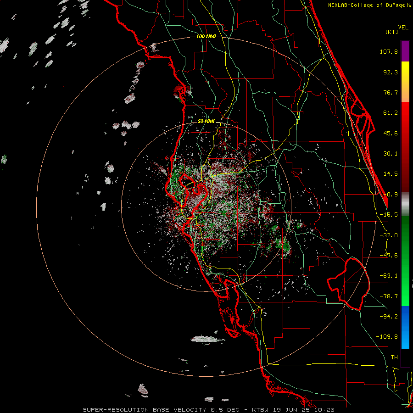This screenshot has height=413, width=413.
Task: Click the 107.8 velocity scale value
Action: click(389, 51)
